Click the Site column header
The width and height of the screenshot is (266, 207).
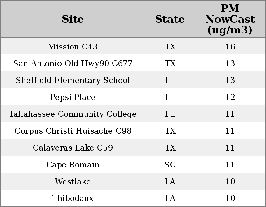click(x=73, y=19)
